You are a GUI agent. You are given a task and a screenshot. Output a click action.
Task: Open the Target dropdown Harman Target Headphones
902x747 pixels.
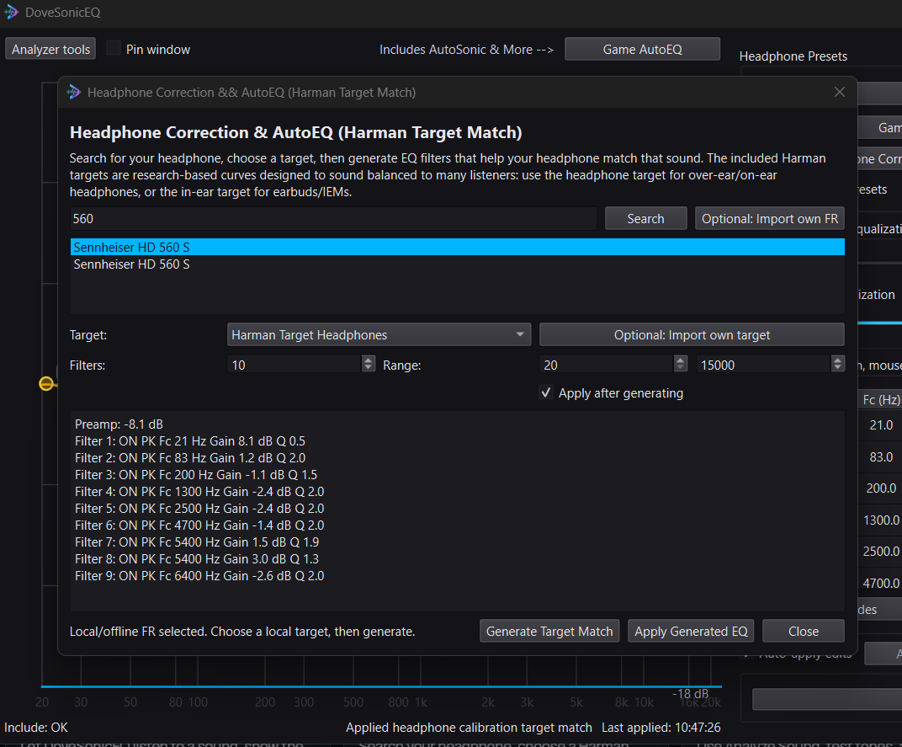pyautogui.click(x=379, y=334)
